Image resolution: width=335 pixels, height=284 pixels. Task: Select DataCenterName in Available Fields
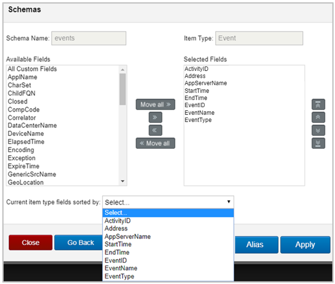coord(63,126)
